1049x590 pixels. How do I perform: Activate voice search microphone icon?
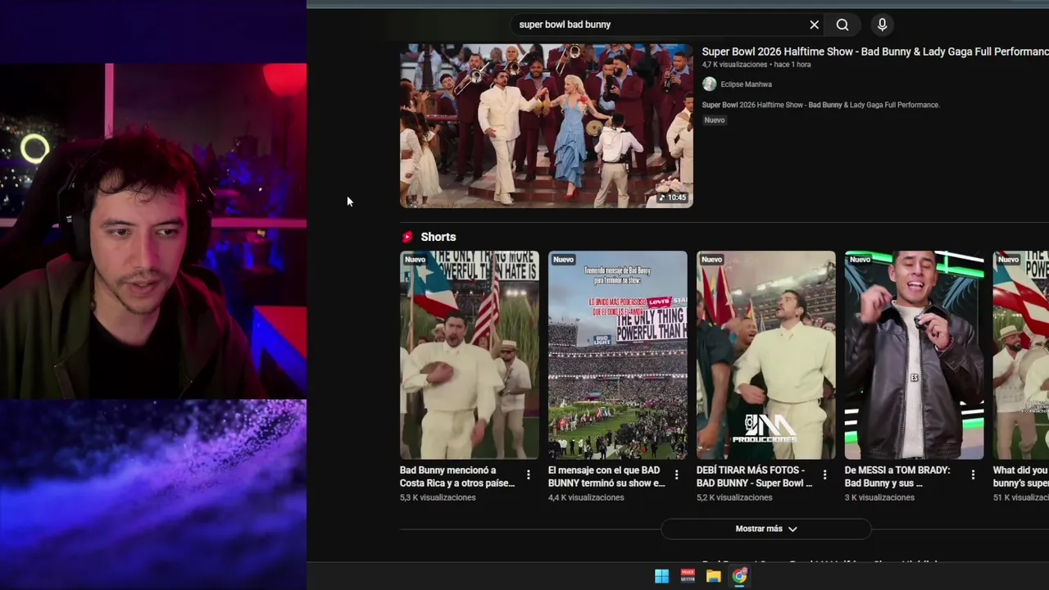882,25
